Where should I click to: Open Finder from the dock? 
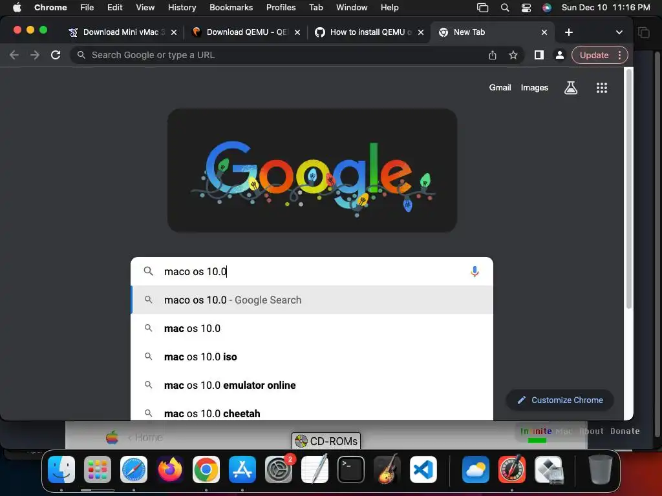pyautogui.click(x=61, y=470)
